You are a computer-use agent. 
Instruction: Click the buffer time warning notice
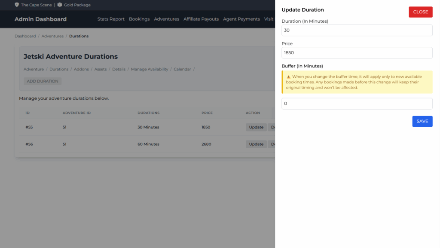click(x=357, y=82)
